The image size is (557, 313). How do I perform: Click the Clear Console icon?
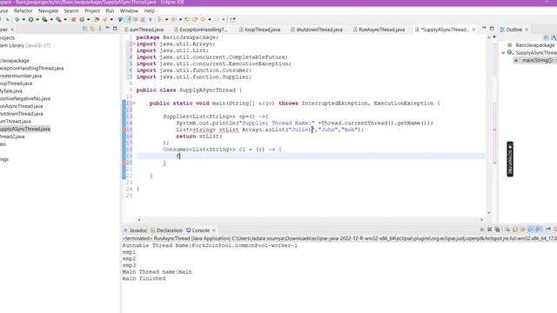coord(507,230)
